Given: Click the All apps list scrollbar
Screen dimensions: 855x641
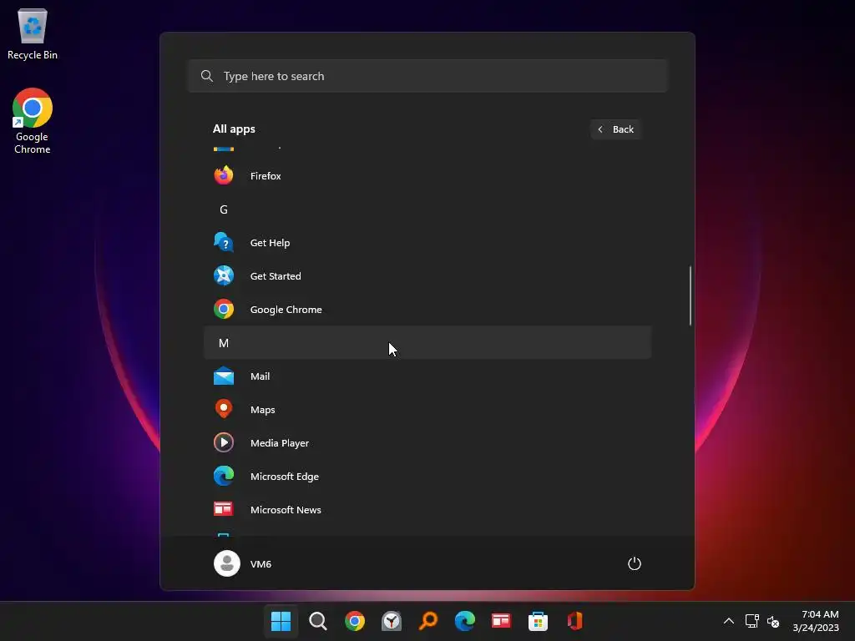Looking at the screenshot, I should tap(691, 295).
